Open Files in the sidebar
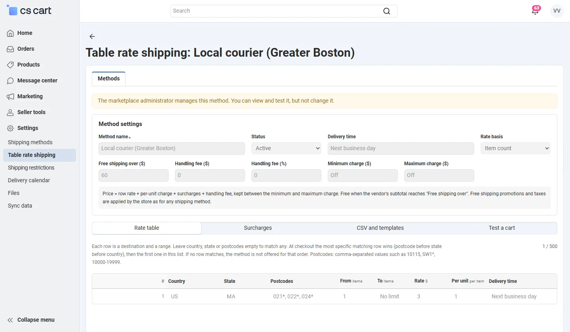 (40, 193)
